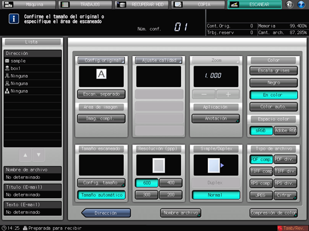Open Cifrar encryption settings
The width and height of the screenshot is (309, 231).
click(x=286, y=195)
